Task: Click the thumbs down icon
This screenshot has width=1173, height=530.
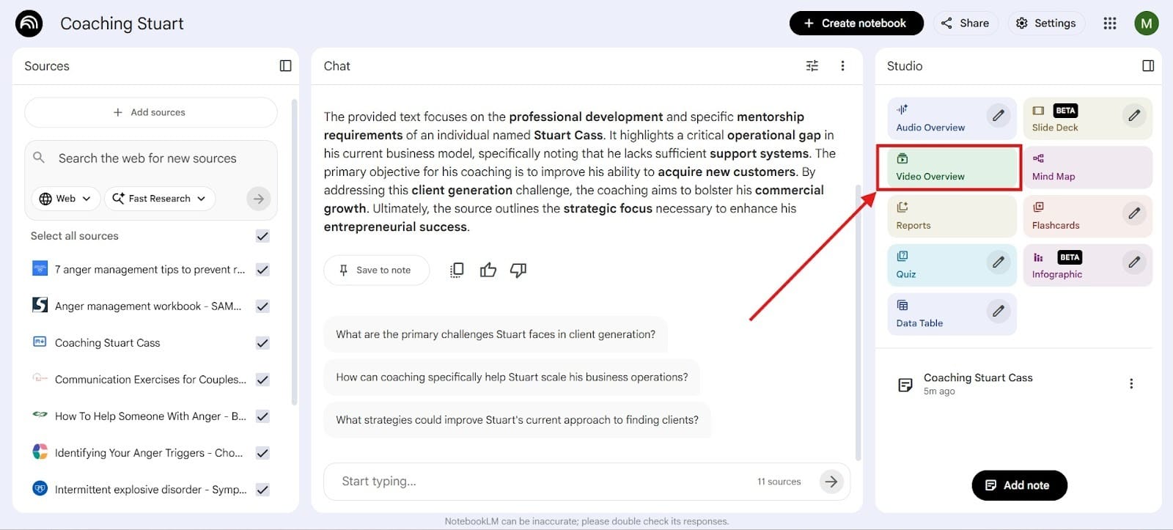Action: pyautogui.click(x=518, y=270)
